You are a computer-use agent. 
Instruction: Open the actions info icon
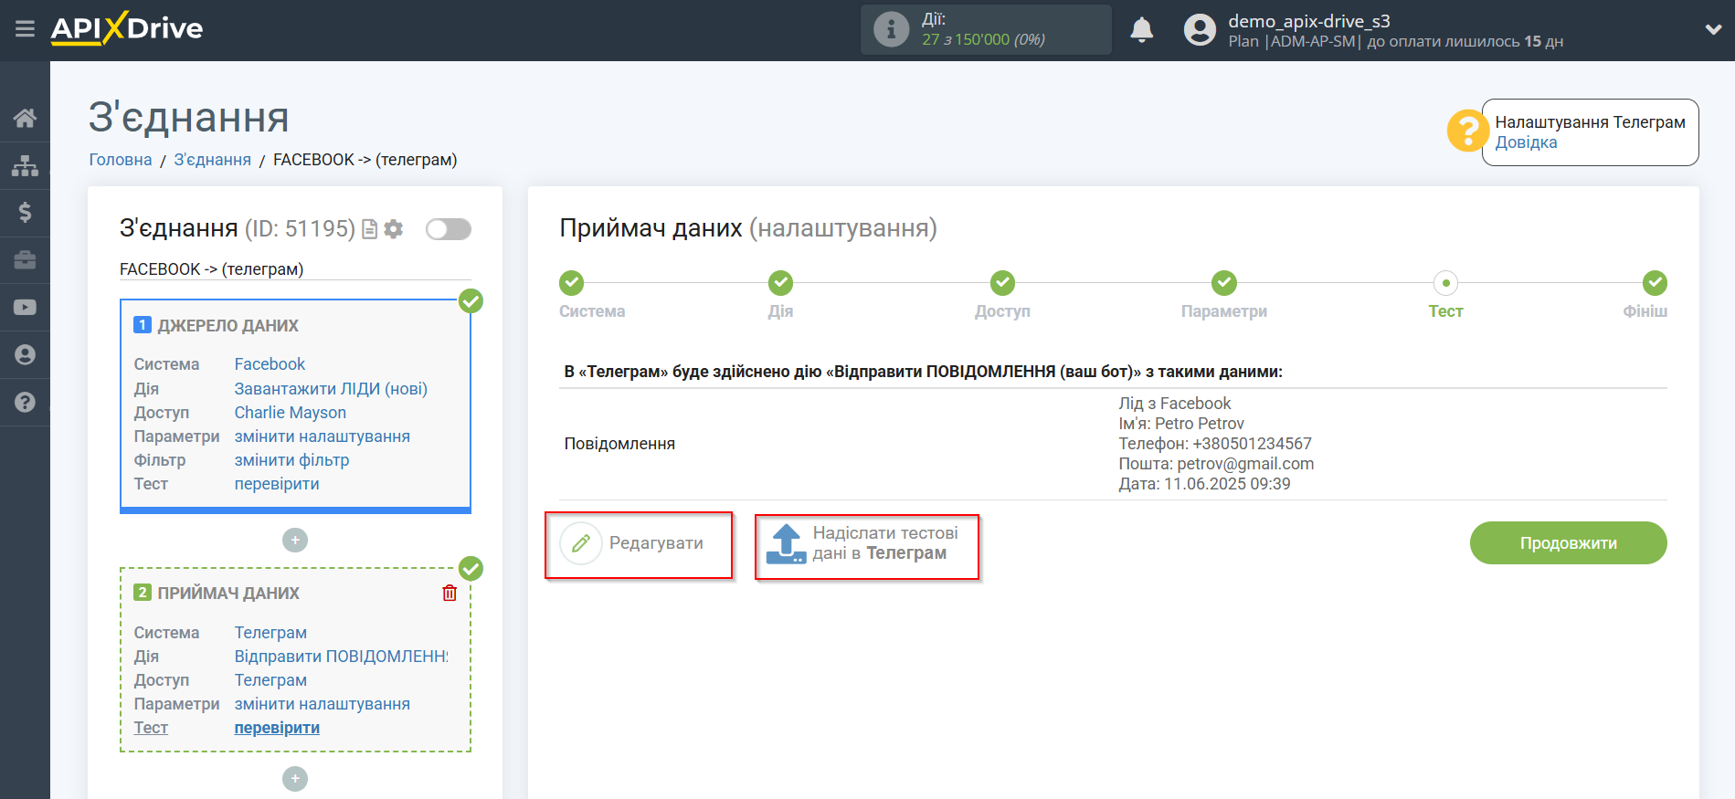891,29
